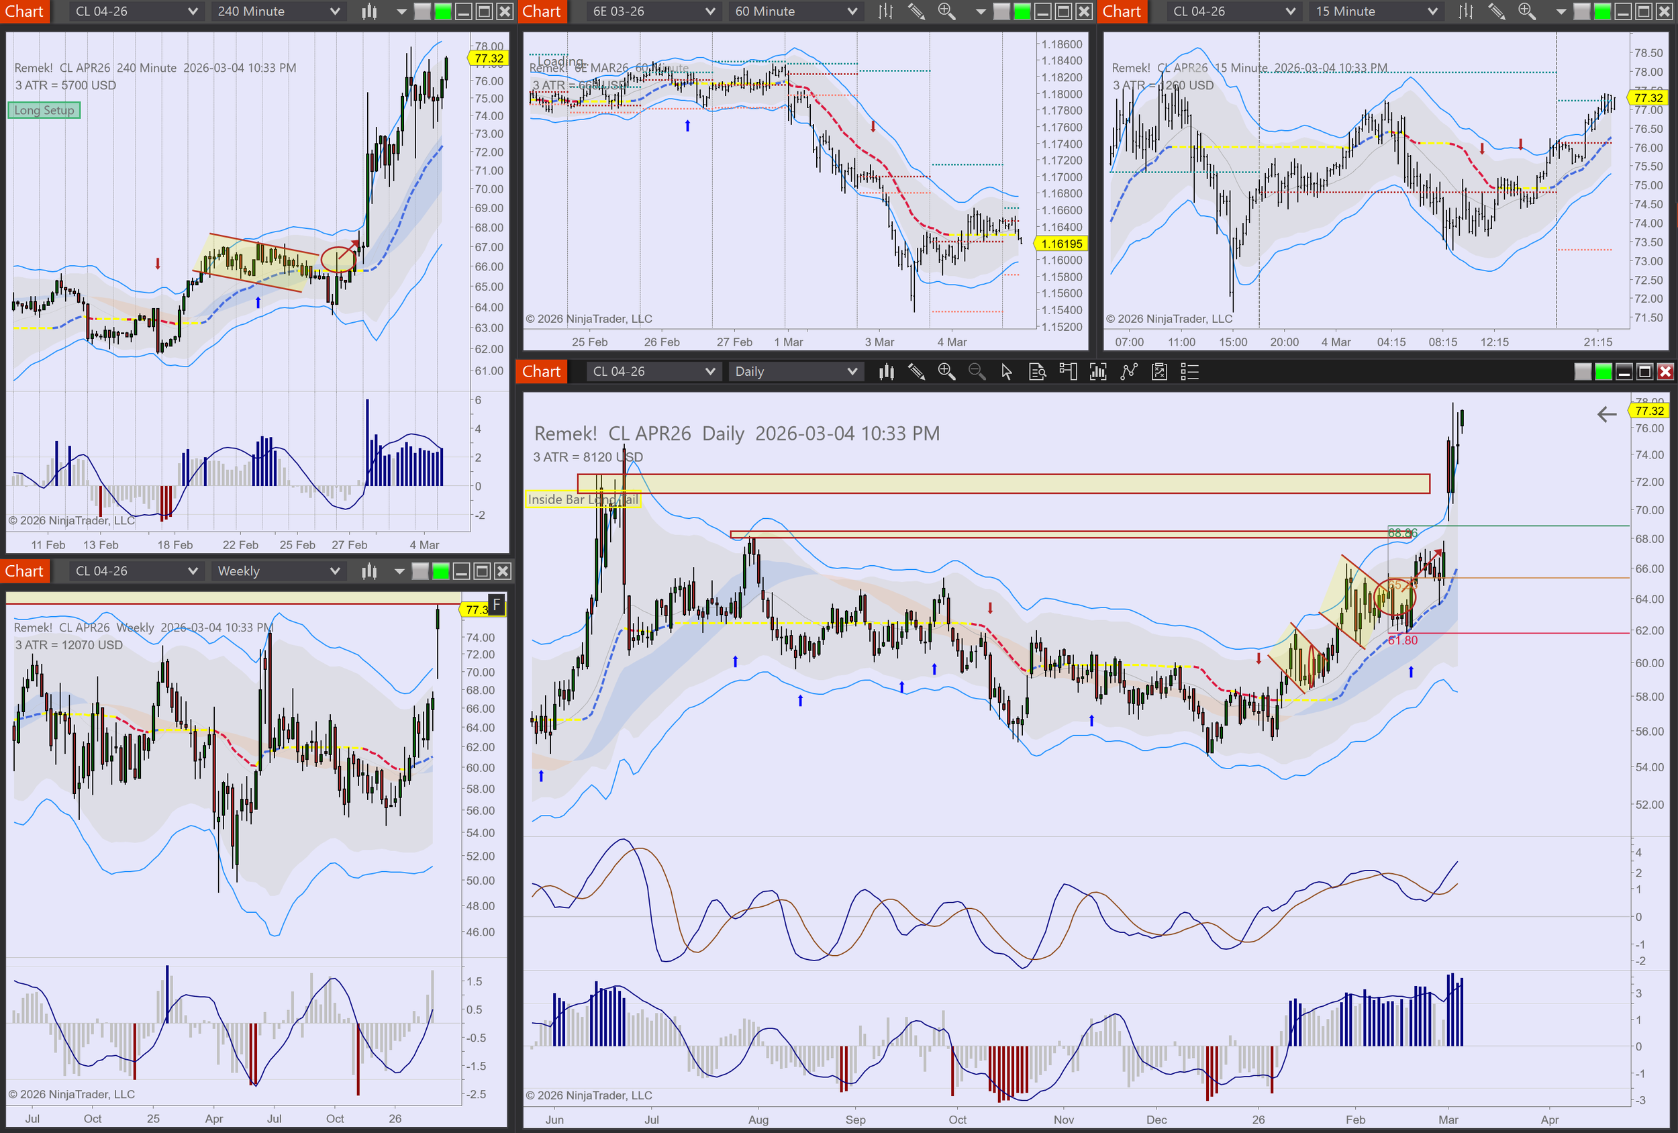Image resolution: width=1678 pixels, height=1133 pixels.
Task: Click the Chart tab of 6E window
Action: coord(542,11)
